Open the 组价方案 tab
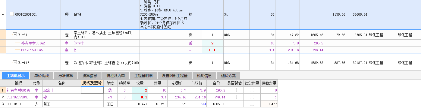The image size is (421, 108). tap(228, 75)
